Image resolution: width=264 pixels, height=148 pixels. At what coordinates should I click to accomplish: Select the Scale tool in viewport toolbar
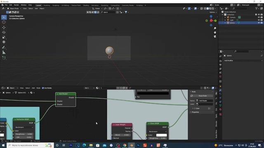pyautogui.click(x=4, y=37)
